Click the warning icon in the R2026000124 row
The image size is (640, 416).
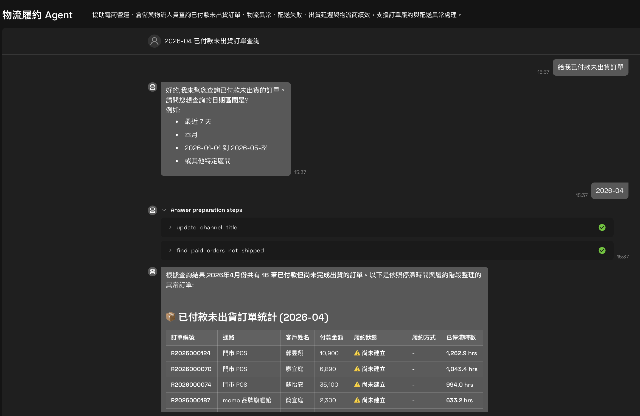357,353
